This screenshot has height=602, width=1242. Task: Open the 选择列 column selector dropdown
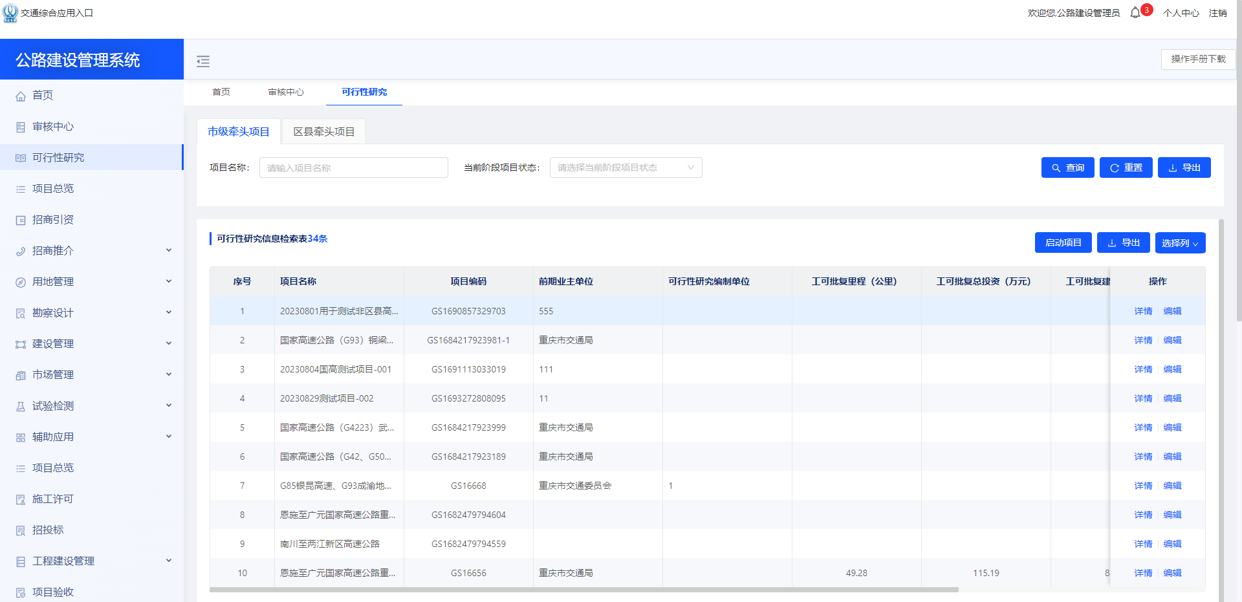1180,243
